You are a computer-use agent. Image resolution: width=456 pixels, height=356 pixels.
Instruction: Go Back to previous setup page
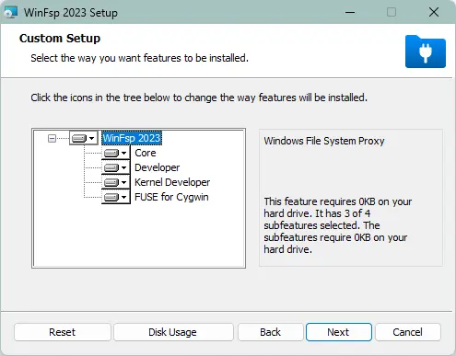(270, 332)
